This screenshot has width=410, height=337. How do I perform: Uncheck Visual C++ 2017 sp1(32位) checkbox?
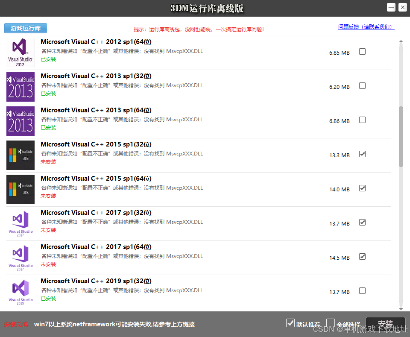coord(362,222)
